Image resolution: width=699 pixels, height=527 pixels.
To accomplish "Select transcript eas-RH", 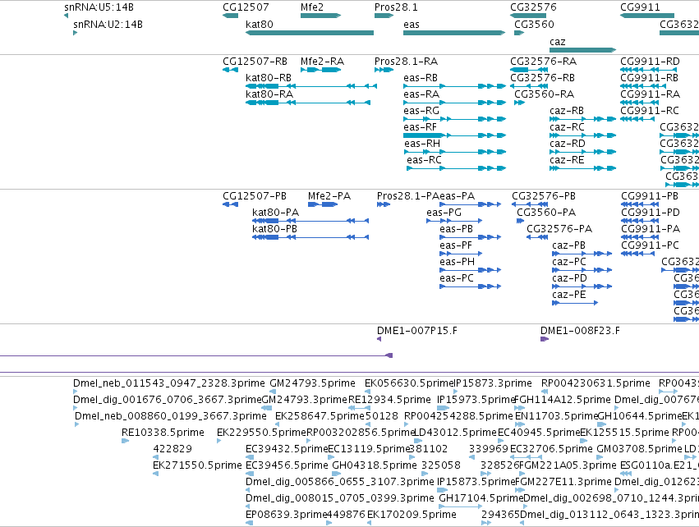I will tap(422, 144).
